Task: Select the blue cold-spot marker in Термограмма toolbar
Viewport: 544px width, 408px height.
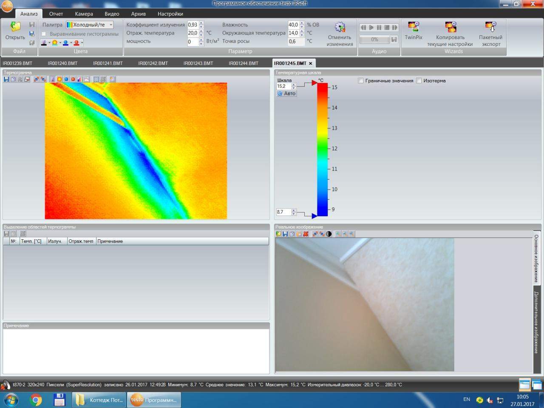Action: coord(66,79)
